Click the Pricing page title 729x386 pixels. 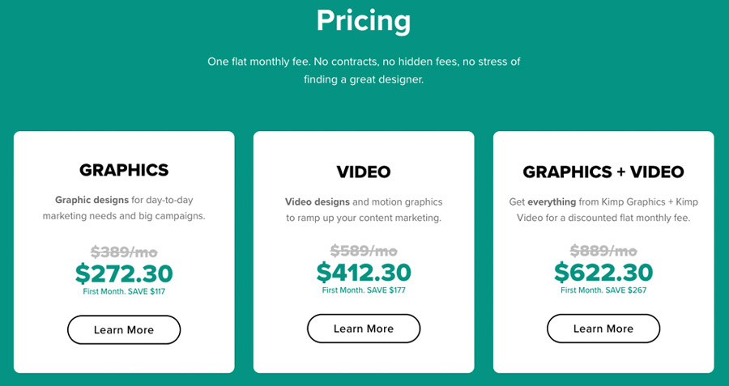(x=364, y=21)
